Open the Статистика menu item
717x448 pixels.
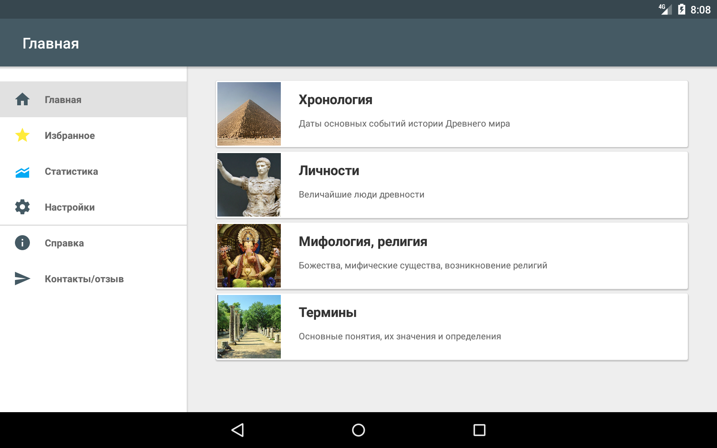[93, 171]
